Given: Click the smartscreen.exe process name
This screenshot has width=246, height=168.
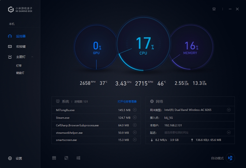Looking at the screenshot, I should [x=66, y=140].
